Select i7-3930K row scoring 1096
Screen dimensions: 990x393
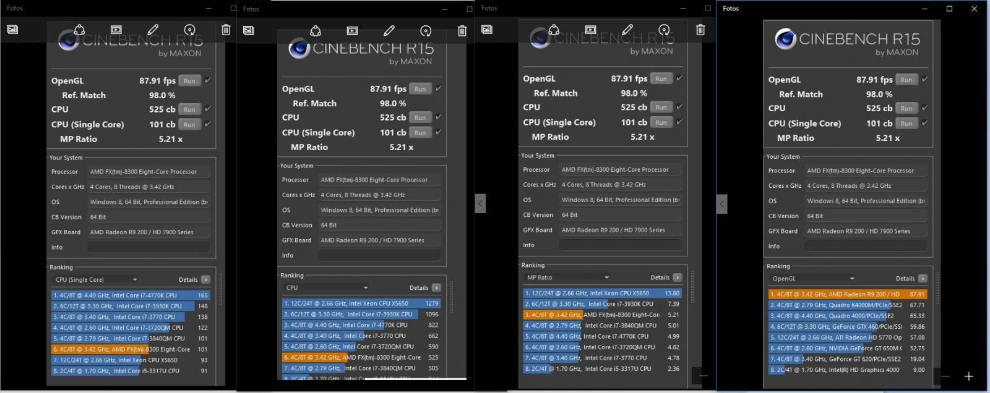coord(362,314)
